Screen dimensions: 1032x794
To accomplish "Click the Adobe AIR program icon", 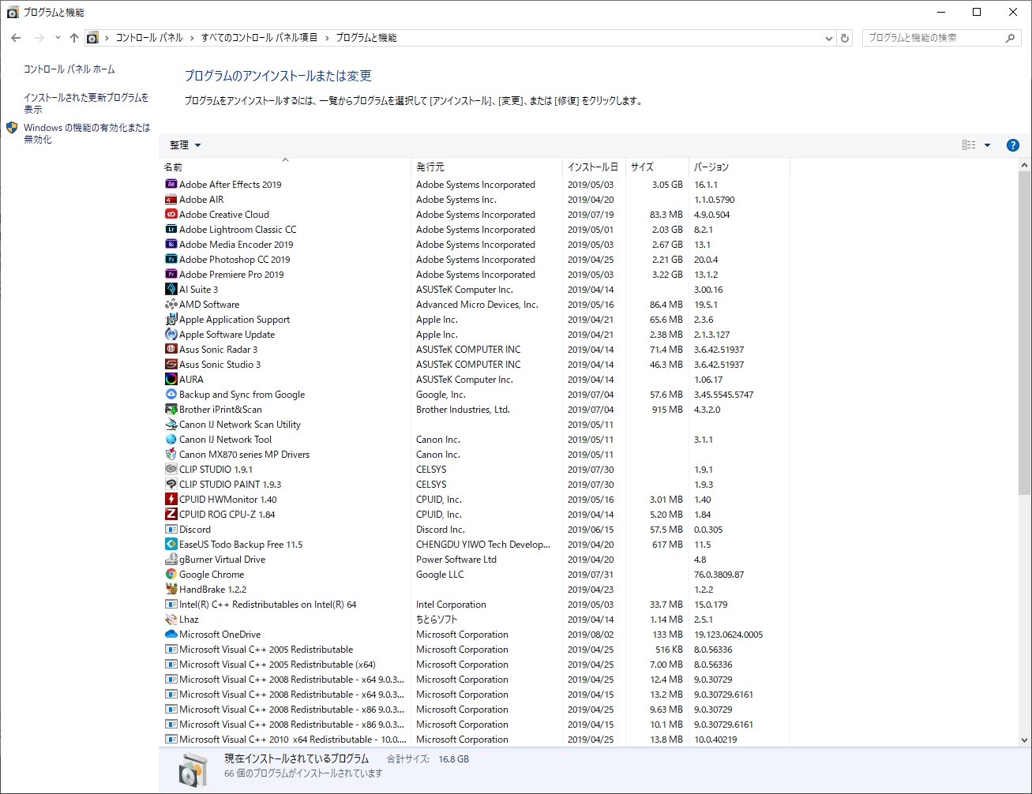I will [171, 200].
